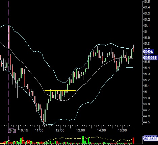Viewport: 158px width, 145px height.
Task: Click the 12:00 time axis label
Action: pyautogui.click(x=60, y=130)
